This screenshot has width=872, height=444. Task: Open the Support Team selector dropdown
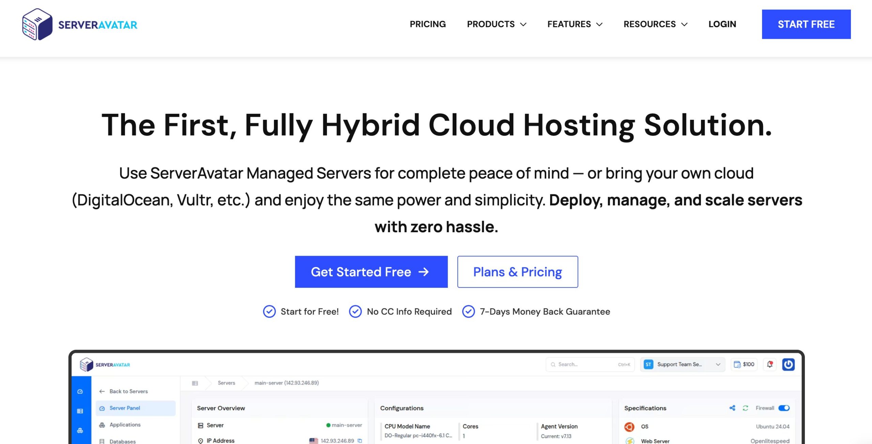click(x=683, y=364)
